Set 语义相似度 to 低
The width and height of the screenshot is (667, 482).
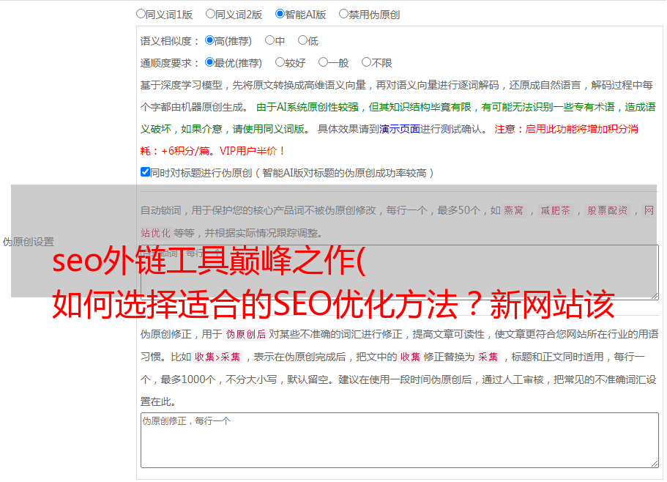(x=302, y=40)
